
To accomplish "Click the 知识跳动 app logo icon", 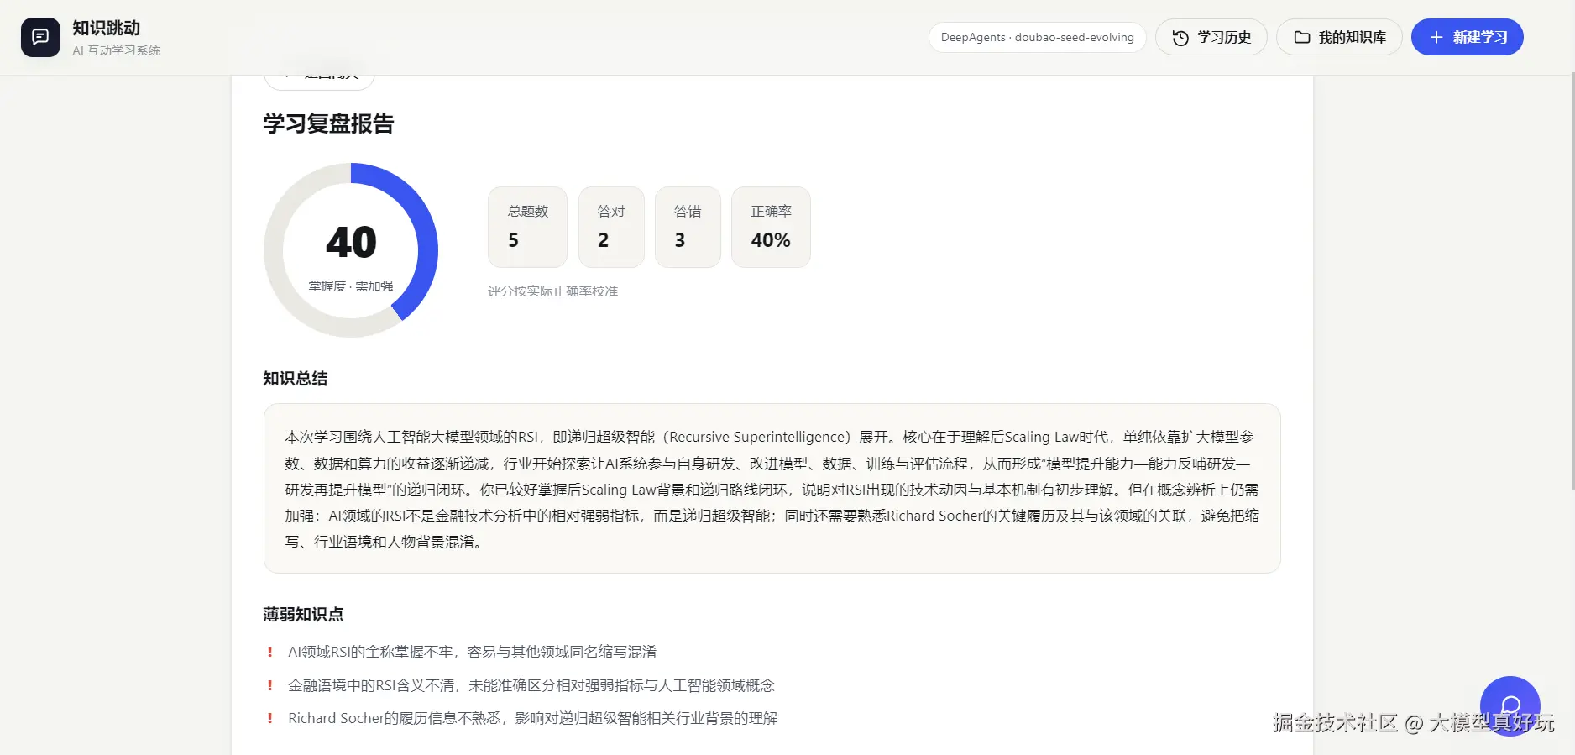I will click(x=40, y=37).
